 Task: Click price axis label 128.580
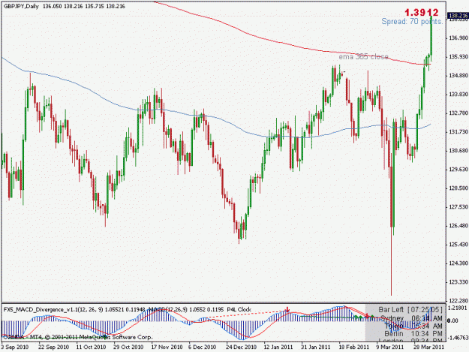click(458, 188)
